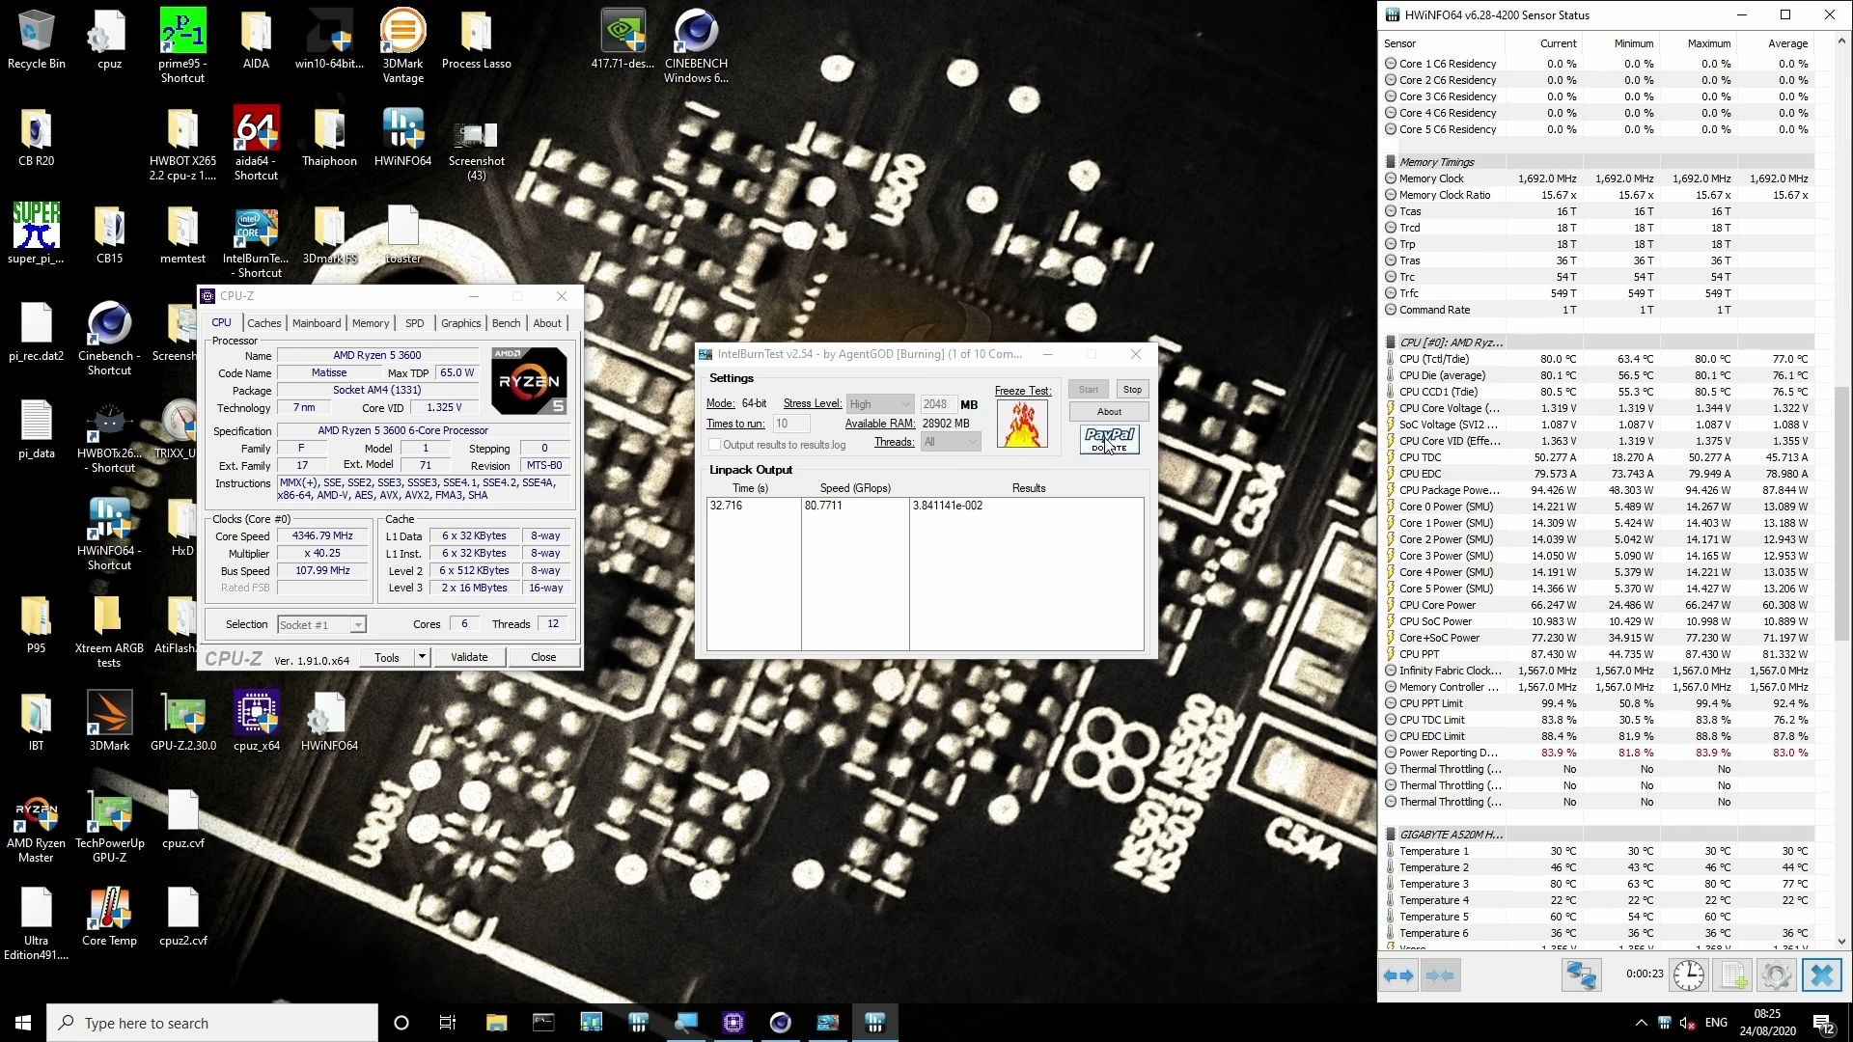Launch cpuz_x64 desktop icon
The width and height of the screenshot is (1853, 1042).
point(256,722)
